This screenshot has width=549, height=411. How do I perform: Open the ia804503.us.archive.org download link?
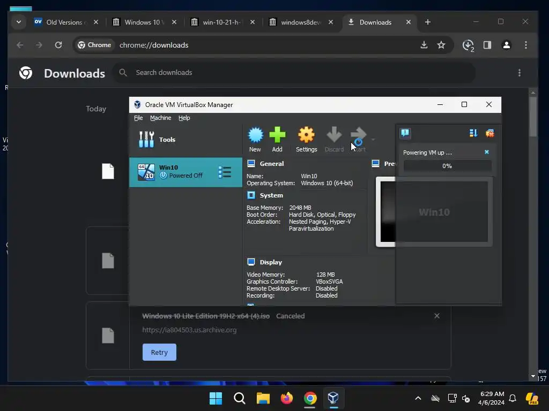click(x=189, y=330)
